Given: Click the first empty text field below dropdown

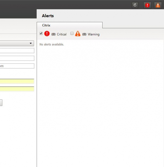Looking at the screenshot, I should tap(17, 51).
